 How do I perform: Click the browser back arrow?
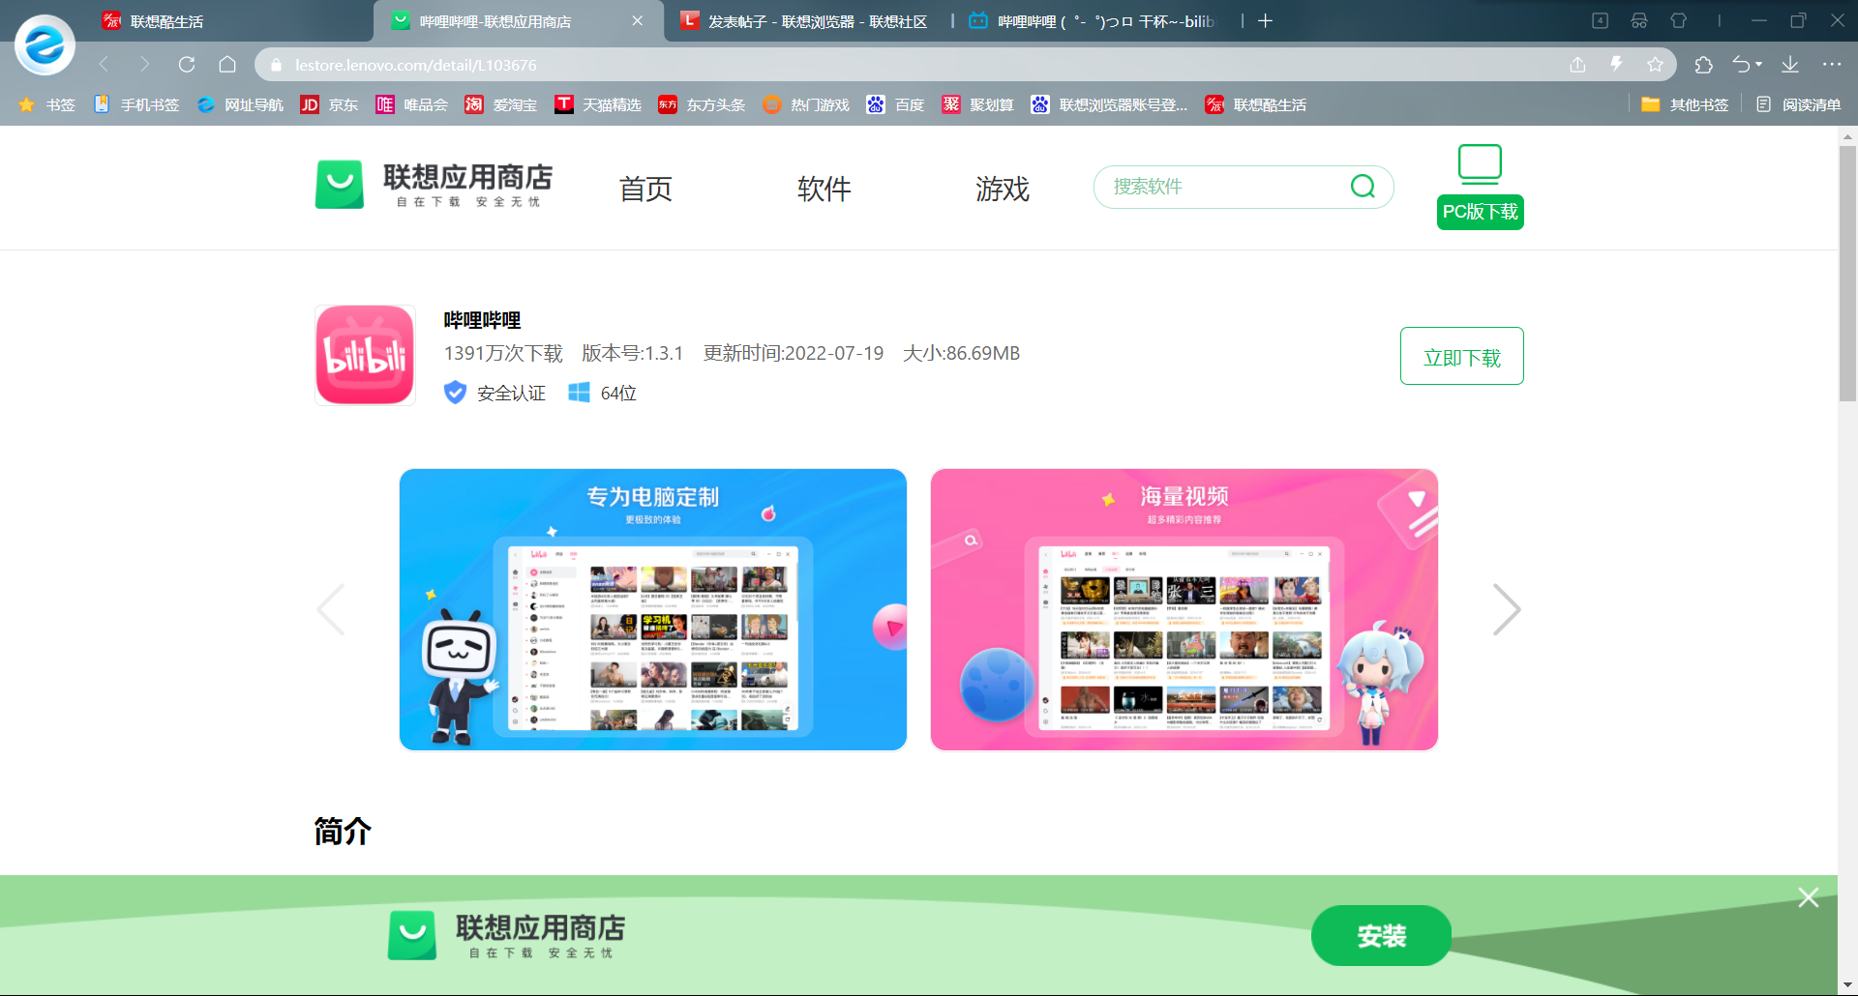tap(104, 65)
